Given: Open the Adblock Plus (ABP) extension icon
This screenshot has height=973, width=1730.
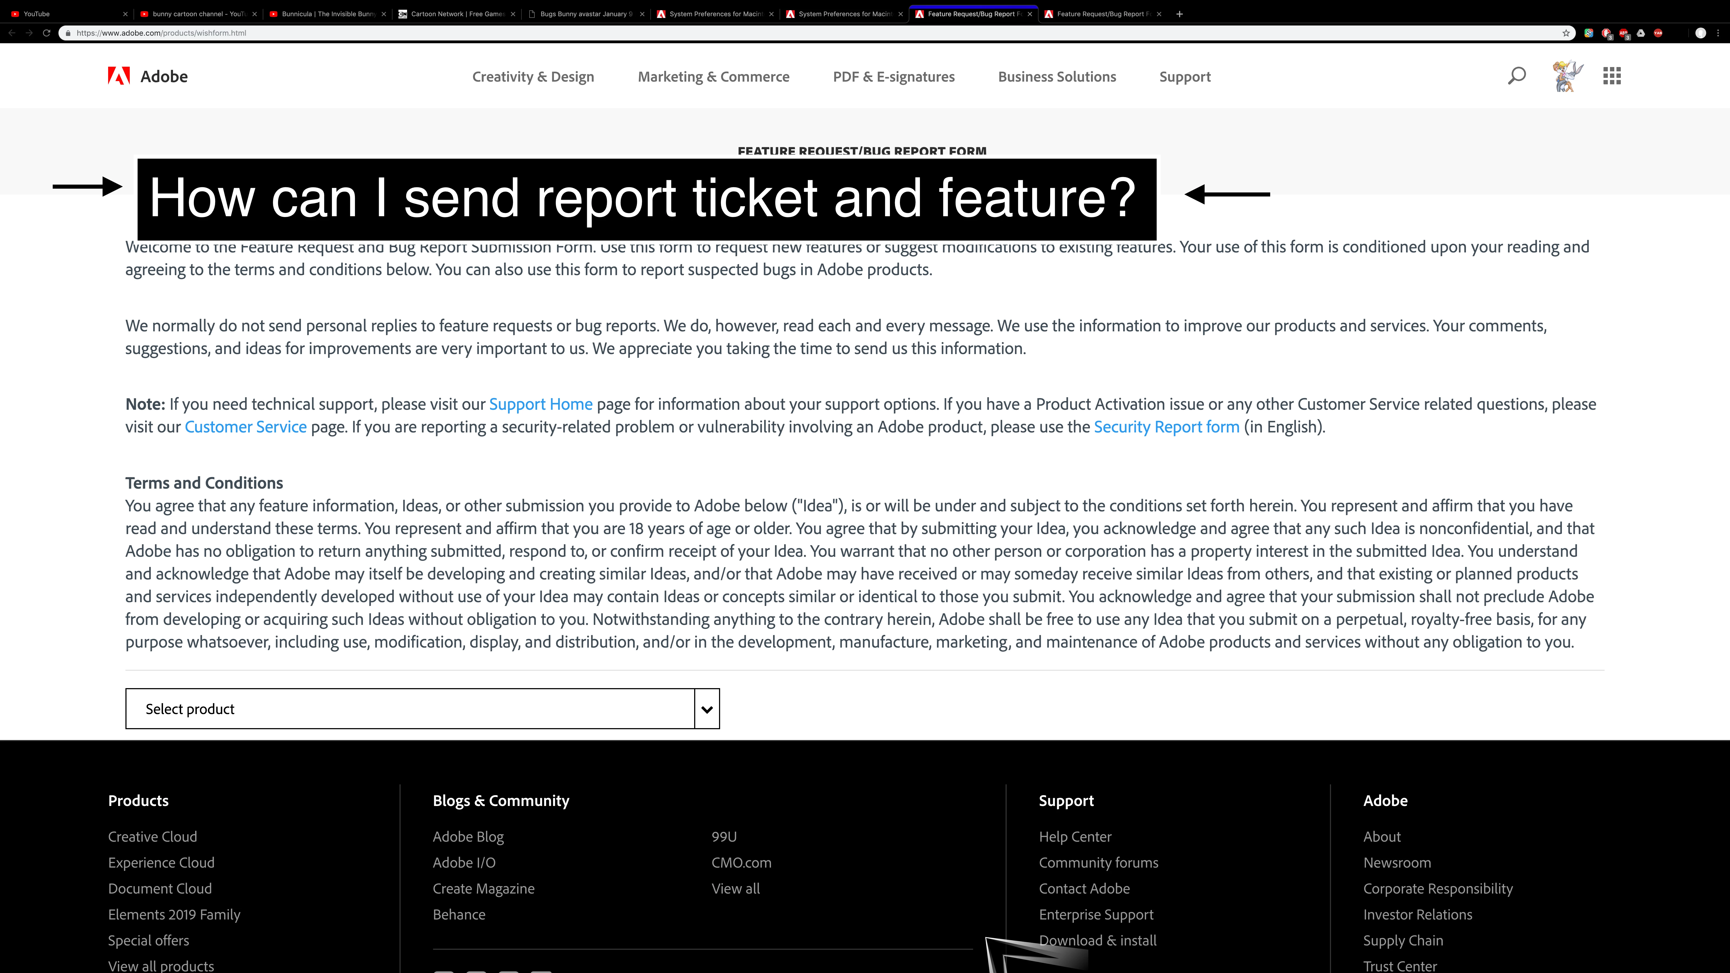Looking at the screenshot, I should [1623, 33].
